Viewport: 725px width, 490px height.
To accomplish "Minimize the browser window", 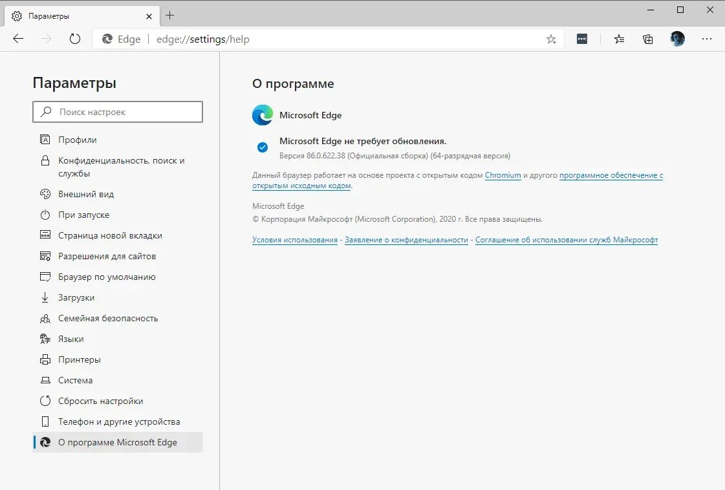I will pyautogui.click(x=651, y=10).
